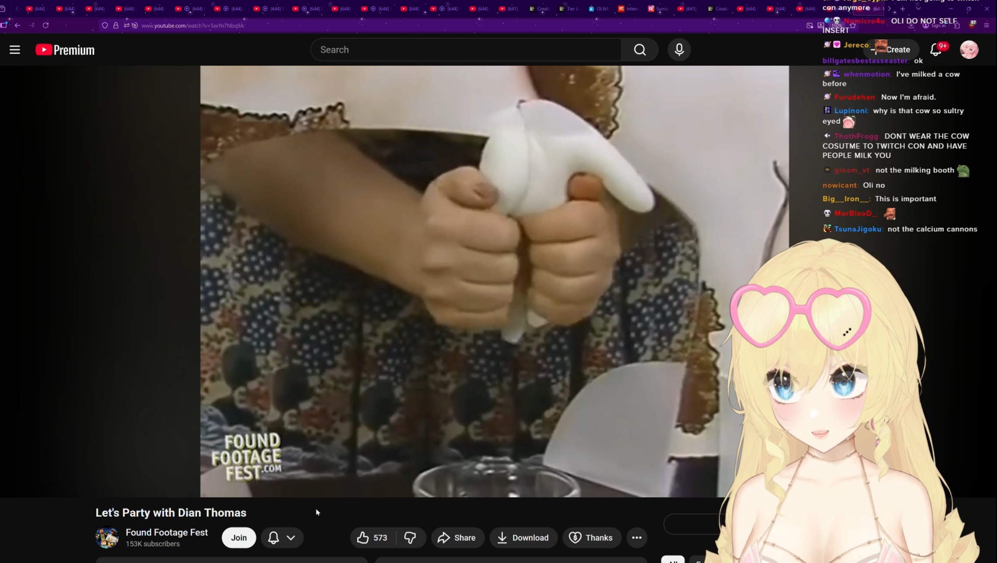The image size is (997, 563).
Task: Start voice search with microphone icon
Action: 679,50
